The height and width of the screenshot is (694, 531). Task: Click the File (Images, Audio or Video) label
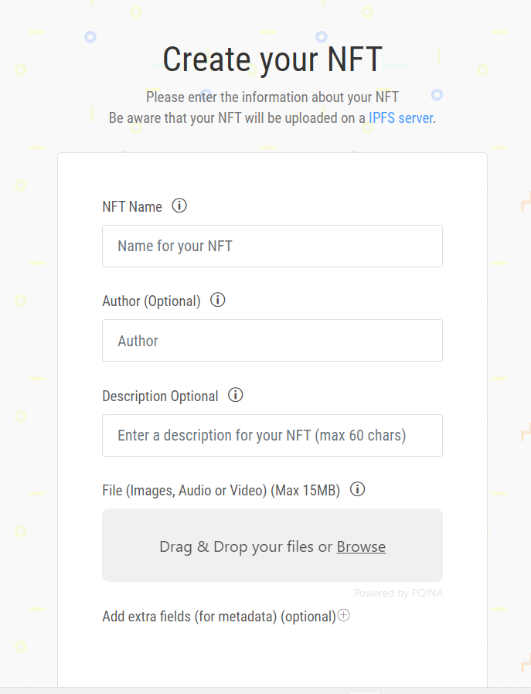pyautogui.click(x=221, y=490)
